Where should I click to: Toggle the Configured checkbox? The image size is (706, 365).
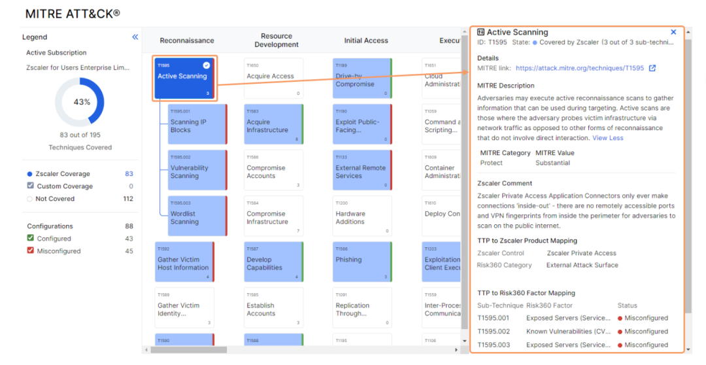click(30, 239)
